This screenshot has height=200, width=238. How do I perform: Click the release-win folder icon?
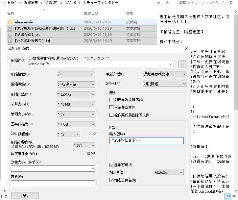[x=10, y=22]
